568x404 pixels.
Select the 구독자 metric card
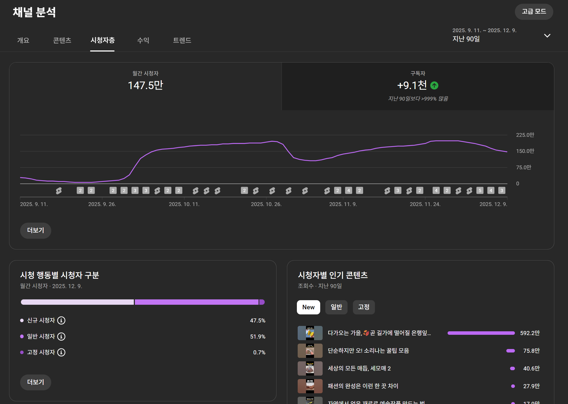[418, 86]
